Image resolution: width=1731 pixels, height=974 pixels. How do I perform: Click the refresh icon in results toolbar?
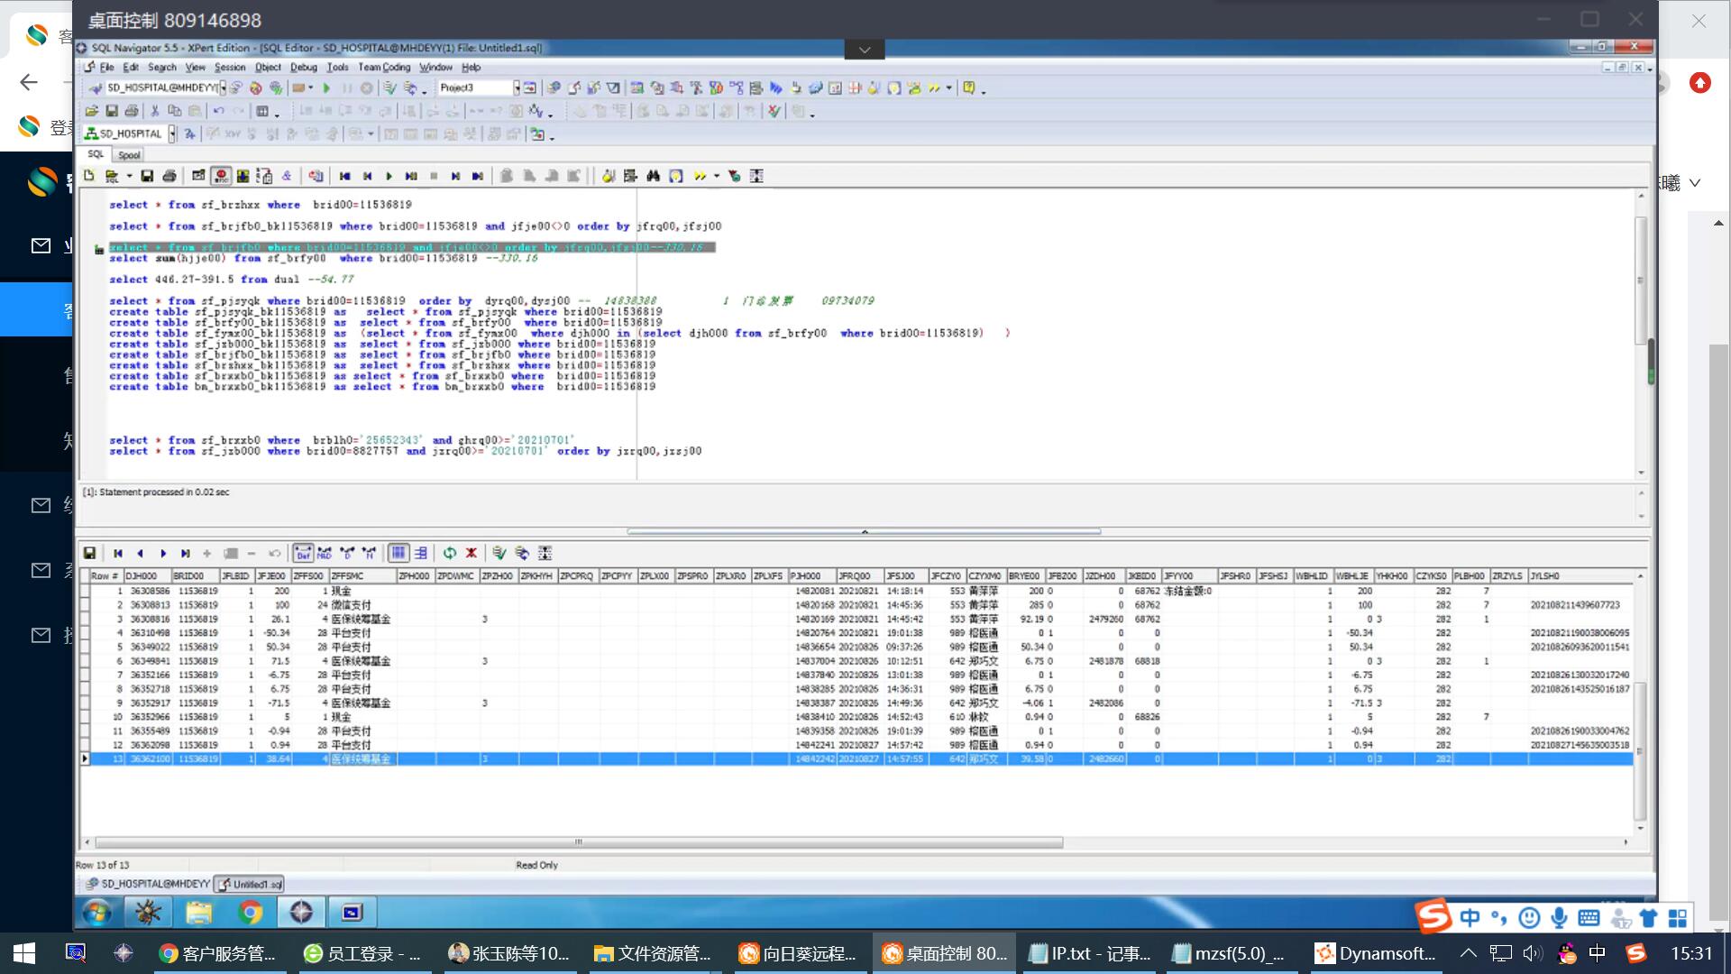point(449,553)
